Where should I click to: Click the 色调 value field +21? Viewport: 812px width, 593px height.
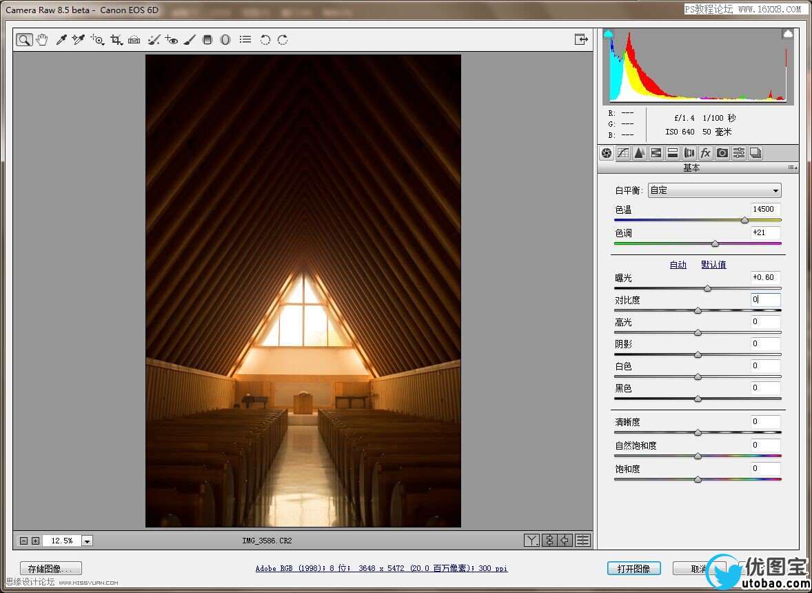point(765,232)
